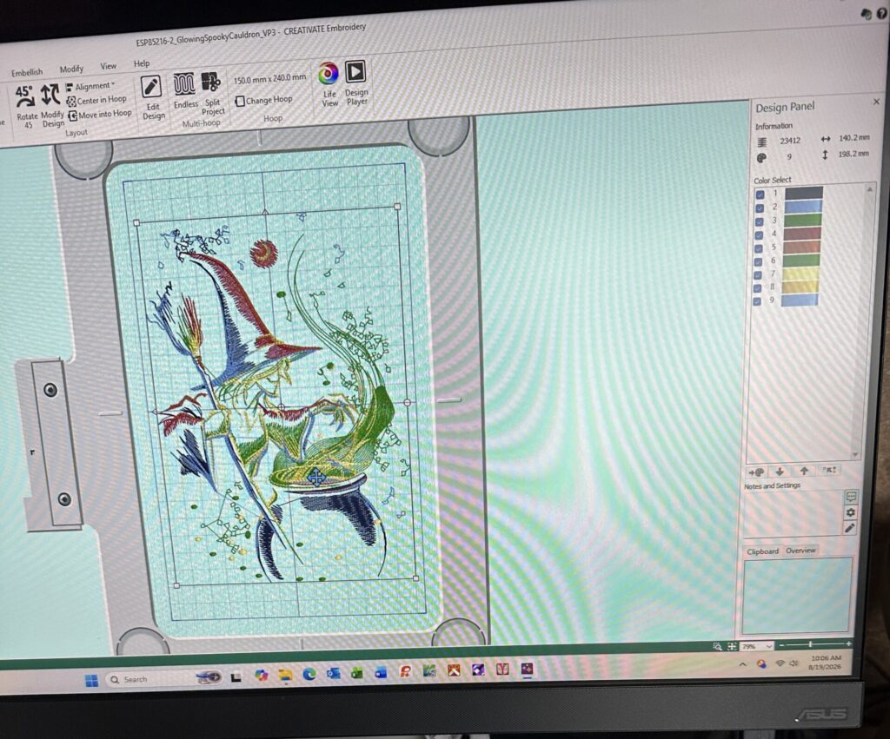Viewport: 890px width, 739px height.
Task: Open the Modify tab
Action: (71, 69)
